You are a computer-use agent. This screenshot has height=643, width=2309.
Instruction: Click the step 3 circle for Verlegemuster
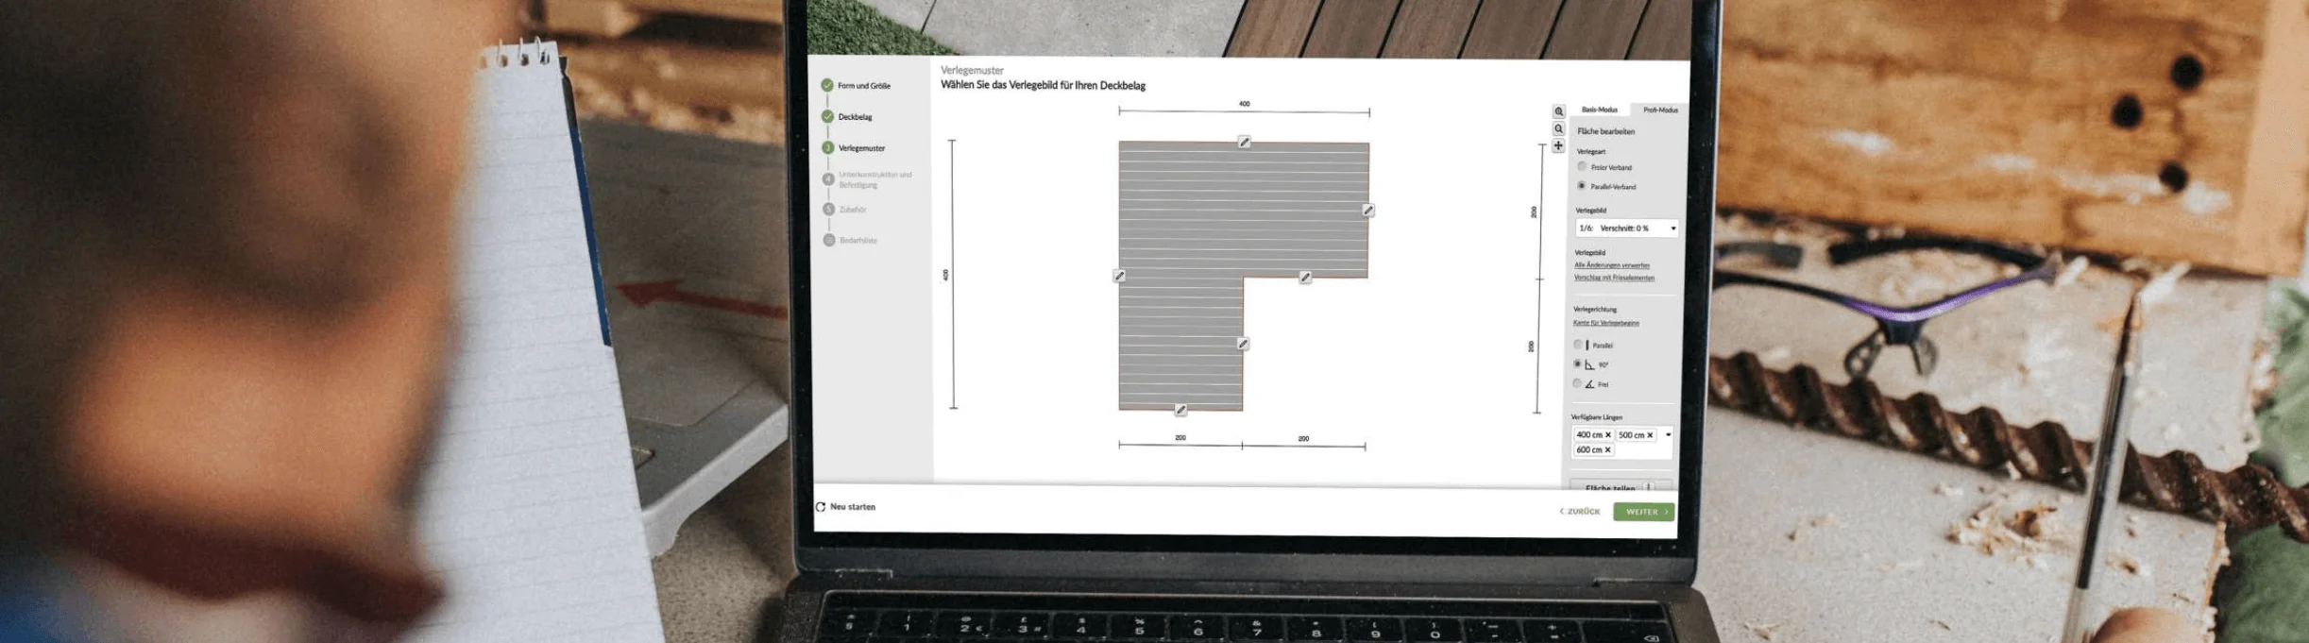coord(828,147)
